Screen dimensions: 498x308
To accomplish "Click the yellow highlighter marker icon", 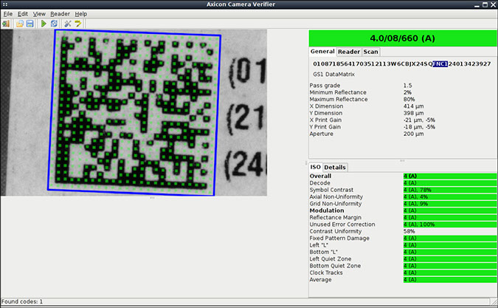I will coord(78,24).
